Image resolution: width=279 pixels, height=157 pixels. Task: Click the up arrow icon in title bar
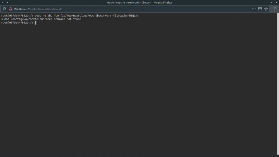[7, 3]
